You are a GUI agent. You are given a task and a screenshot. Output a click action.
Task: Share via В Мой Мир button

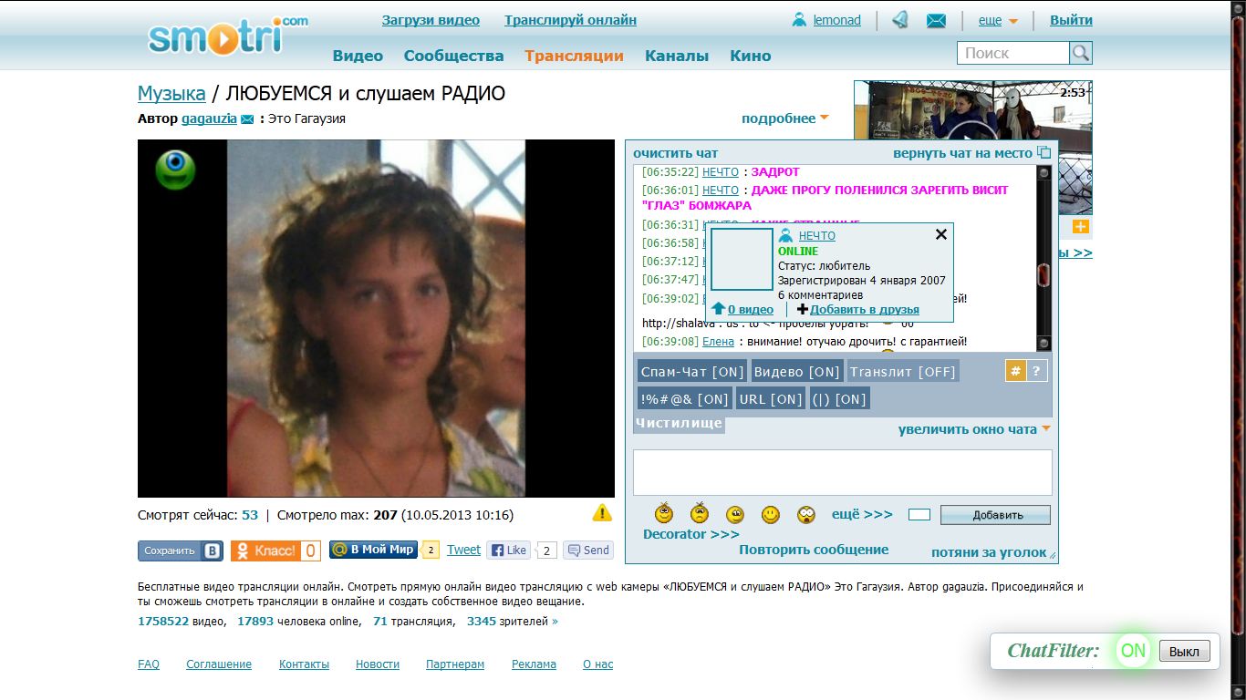tap(373, 550)
